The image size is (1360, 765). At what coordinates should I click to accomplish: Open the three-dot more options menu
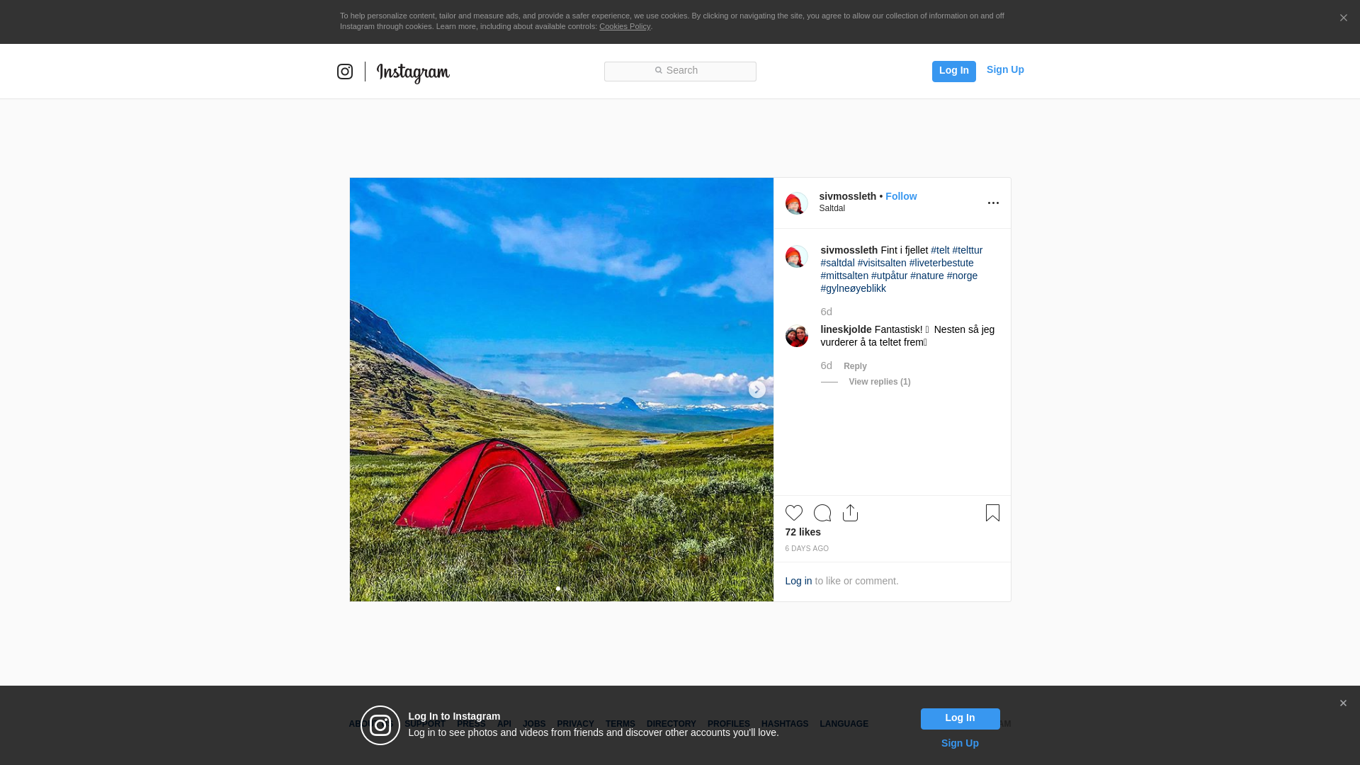[993, 203]
